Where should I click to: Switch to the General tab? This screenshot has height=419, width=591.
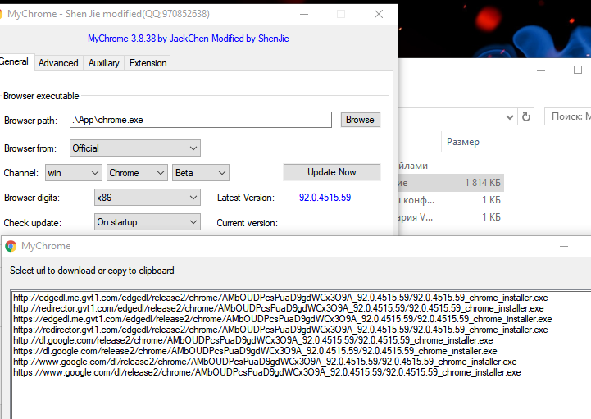coord(15,61)
